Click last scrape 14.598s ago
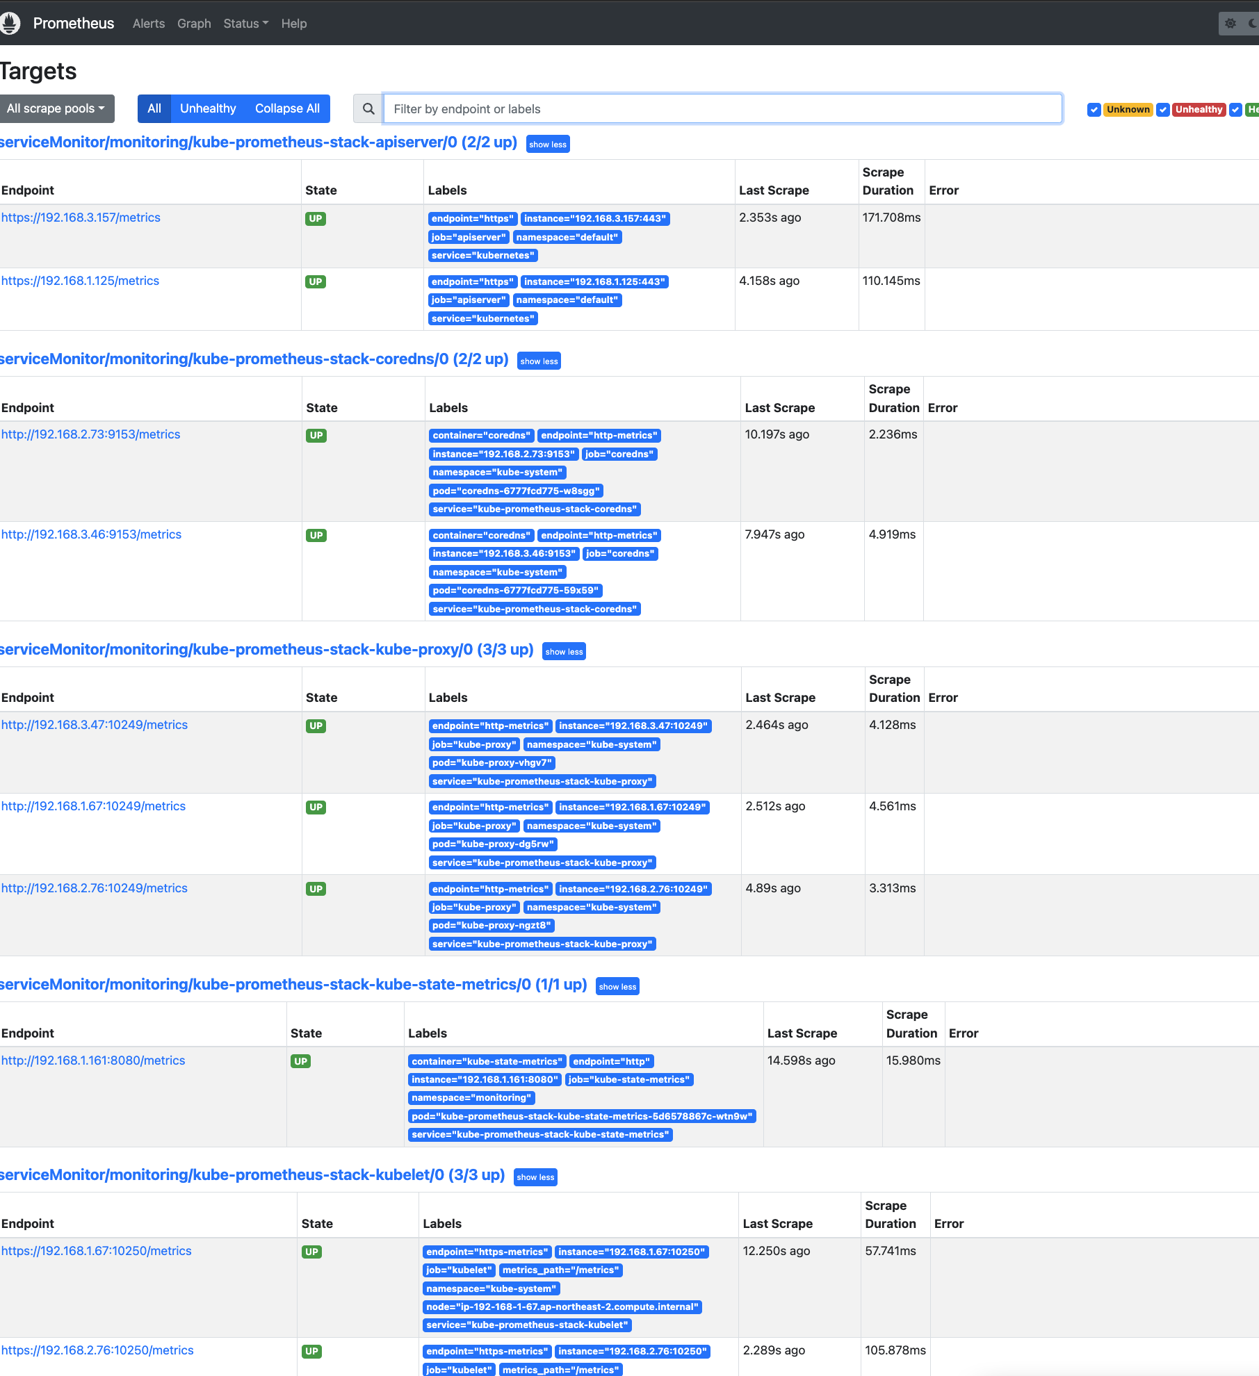This screenshot has height=1376, width=1259. point(802,1060)
